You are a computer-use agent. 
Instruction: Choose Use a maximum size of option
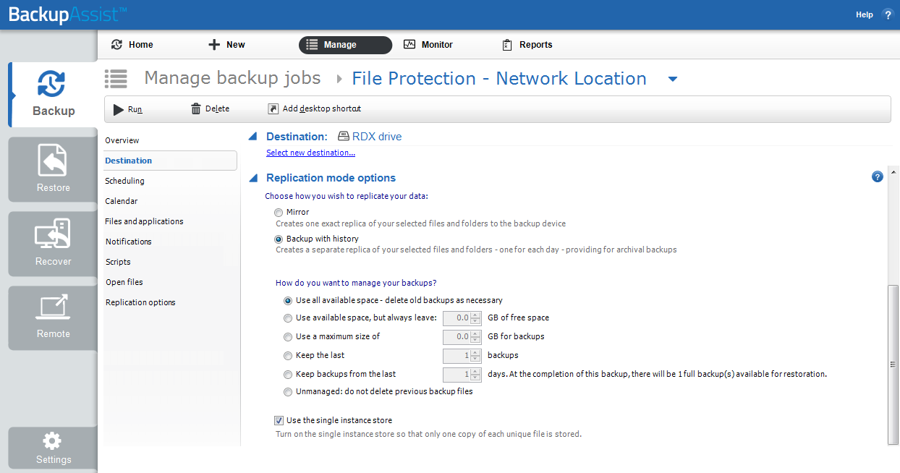288,336
